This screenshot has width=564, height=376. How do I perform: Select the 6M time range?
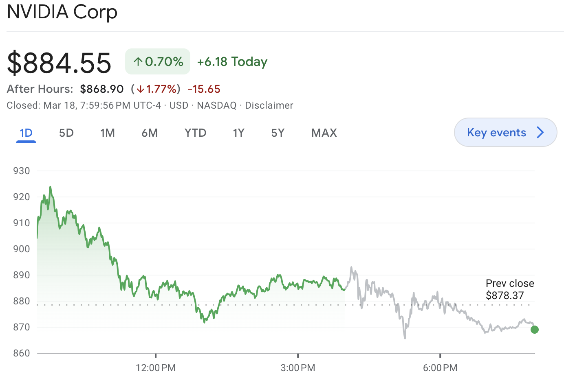click(x=150, y=133)
